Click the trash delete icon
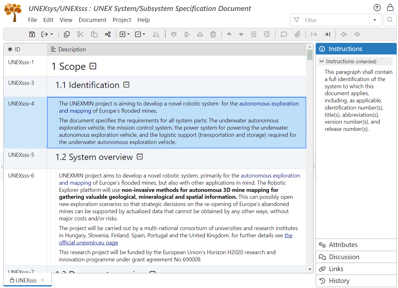The image size is (398, 288). (213, 34)
